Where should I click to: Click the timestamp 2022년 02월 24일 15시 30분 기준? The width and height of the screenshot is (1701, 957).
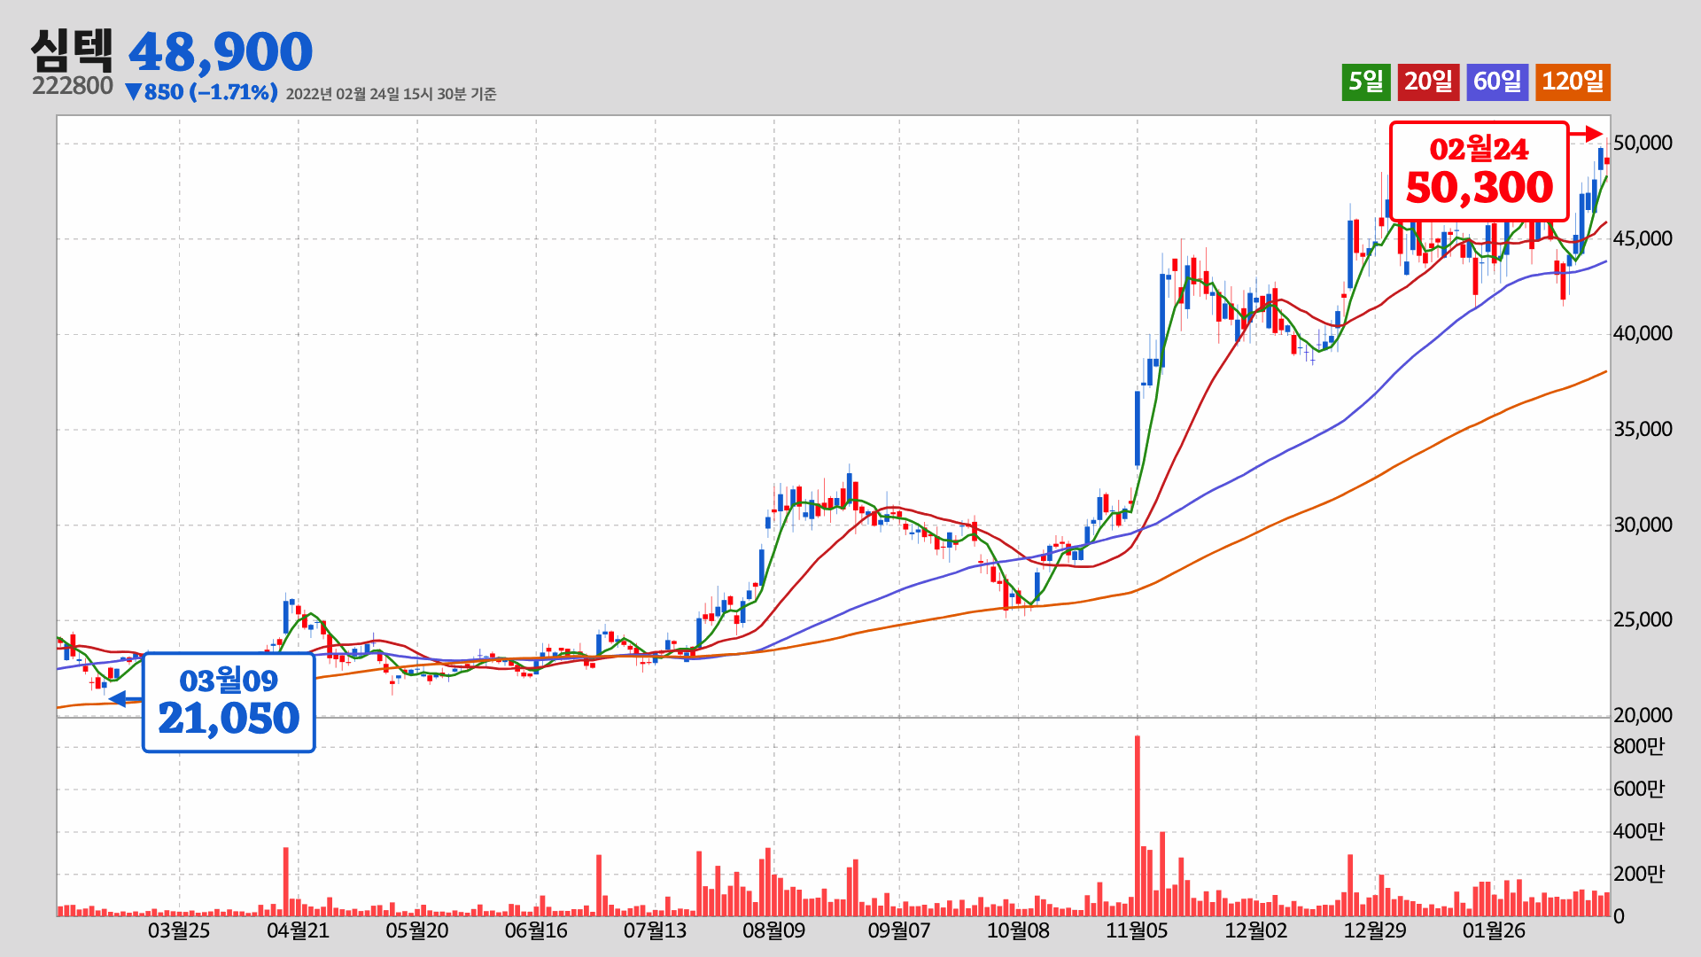click(x=391, y=94)
